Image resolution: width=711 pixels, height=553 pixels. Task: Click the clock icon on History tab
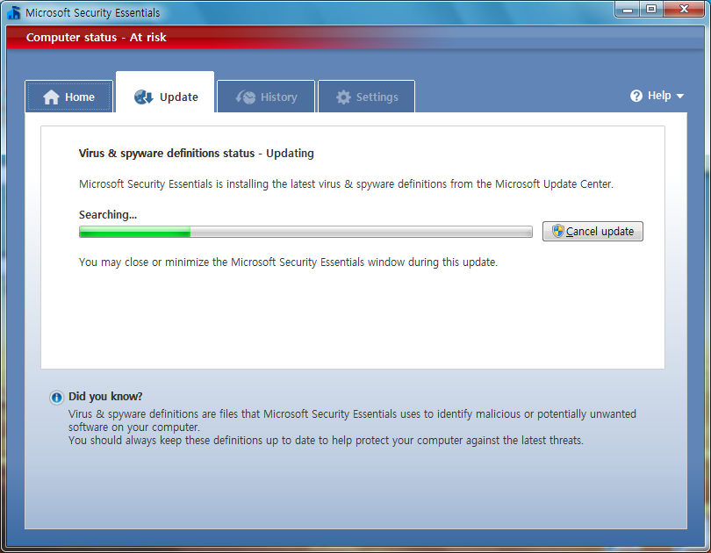coord(246,97)
